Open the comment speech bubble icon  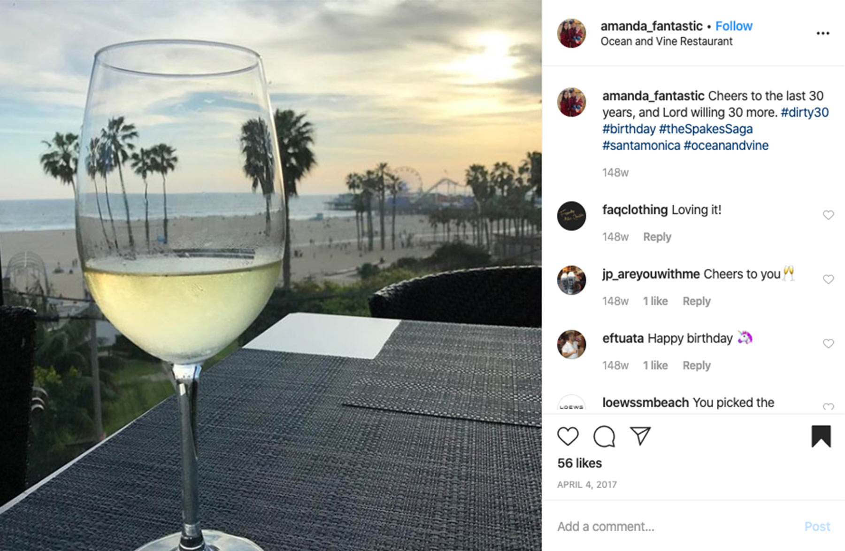coord(604,436)
